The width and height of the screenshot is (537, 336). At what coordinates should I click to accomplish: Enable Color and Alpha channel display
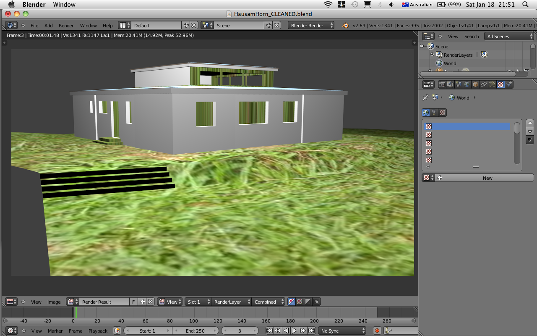pyautogui.click(x=291, y=302)
